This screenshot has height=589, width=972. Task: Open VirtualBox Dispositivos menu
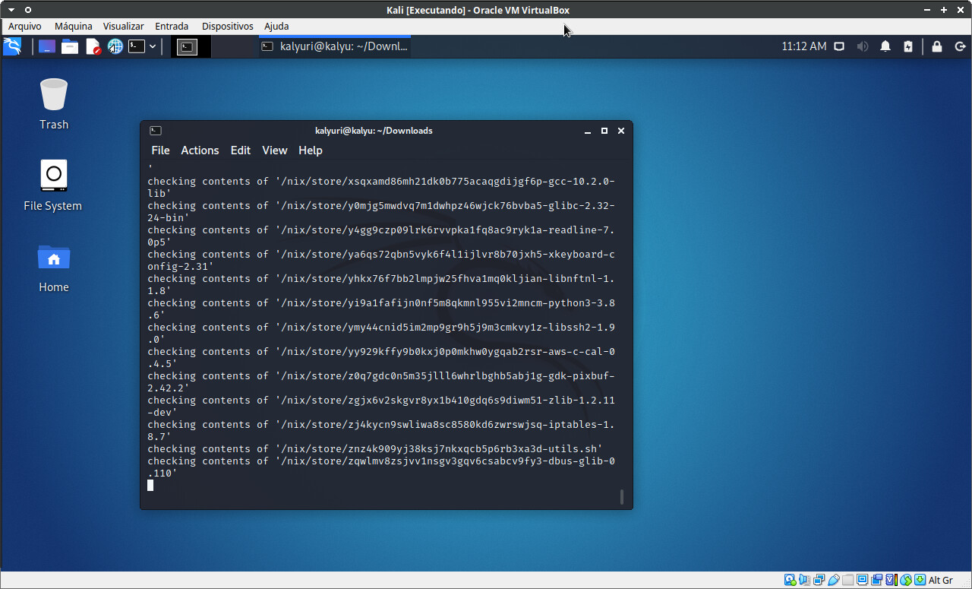coord(227,26)
